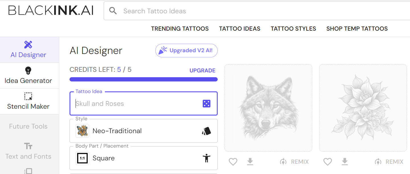Roll the dice for a random tattoo idea
Image resolution: width=410 pixels, height=174 pixels.
[x=206, y=103]
